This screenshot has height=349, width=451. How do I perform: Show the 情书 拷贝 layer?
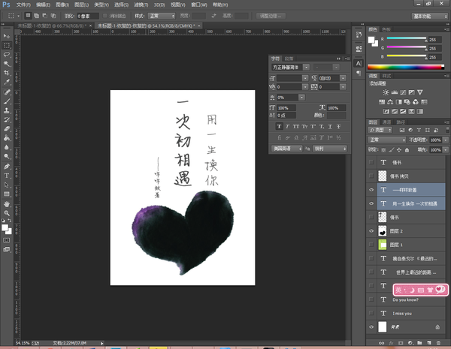(371, 176)
